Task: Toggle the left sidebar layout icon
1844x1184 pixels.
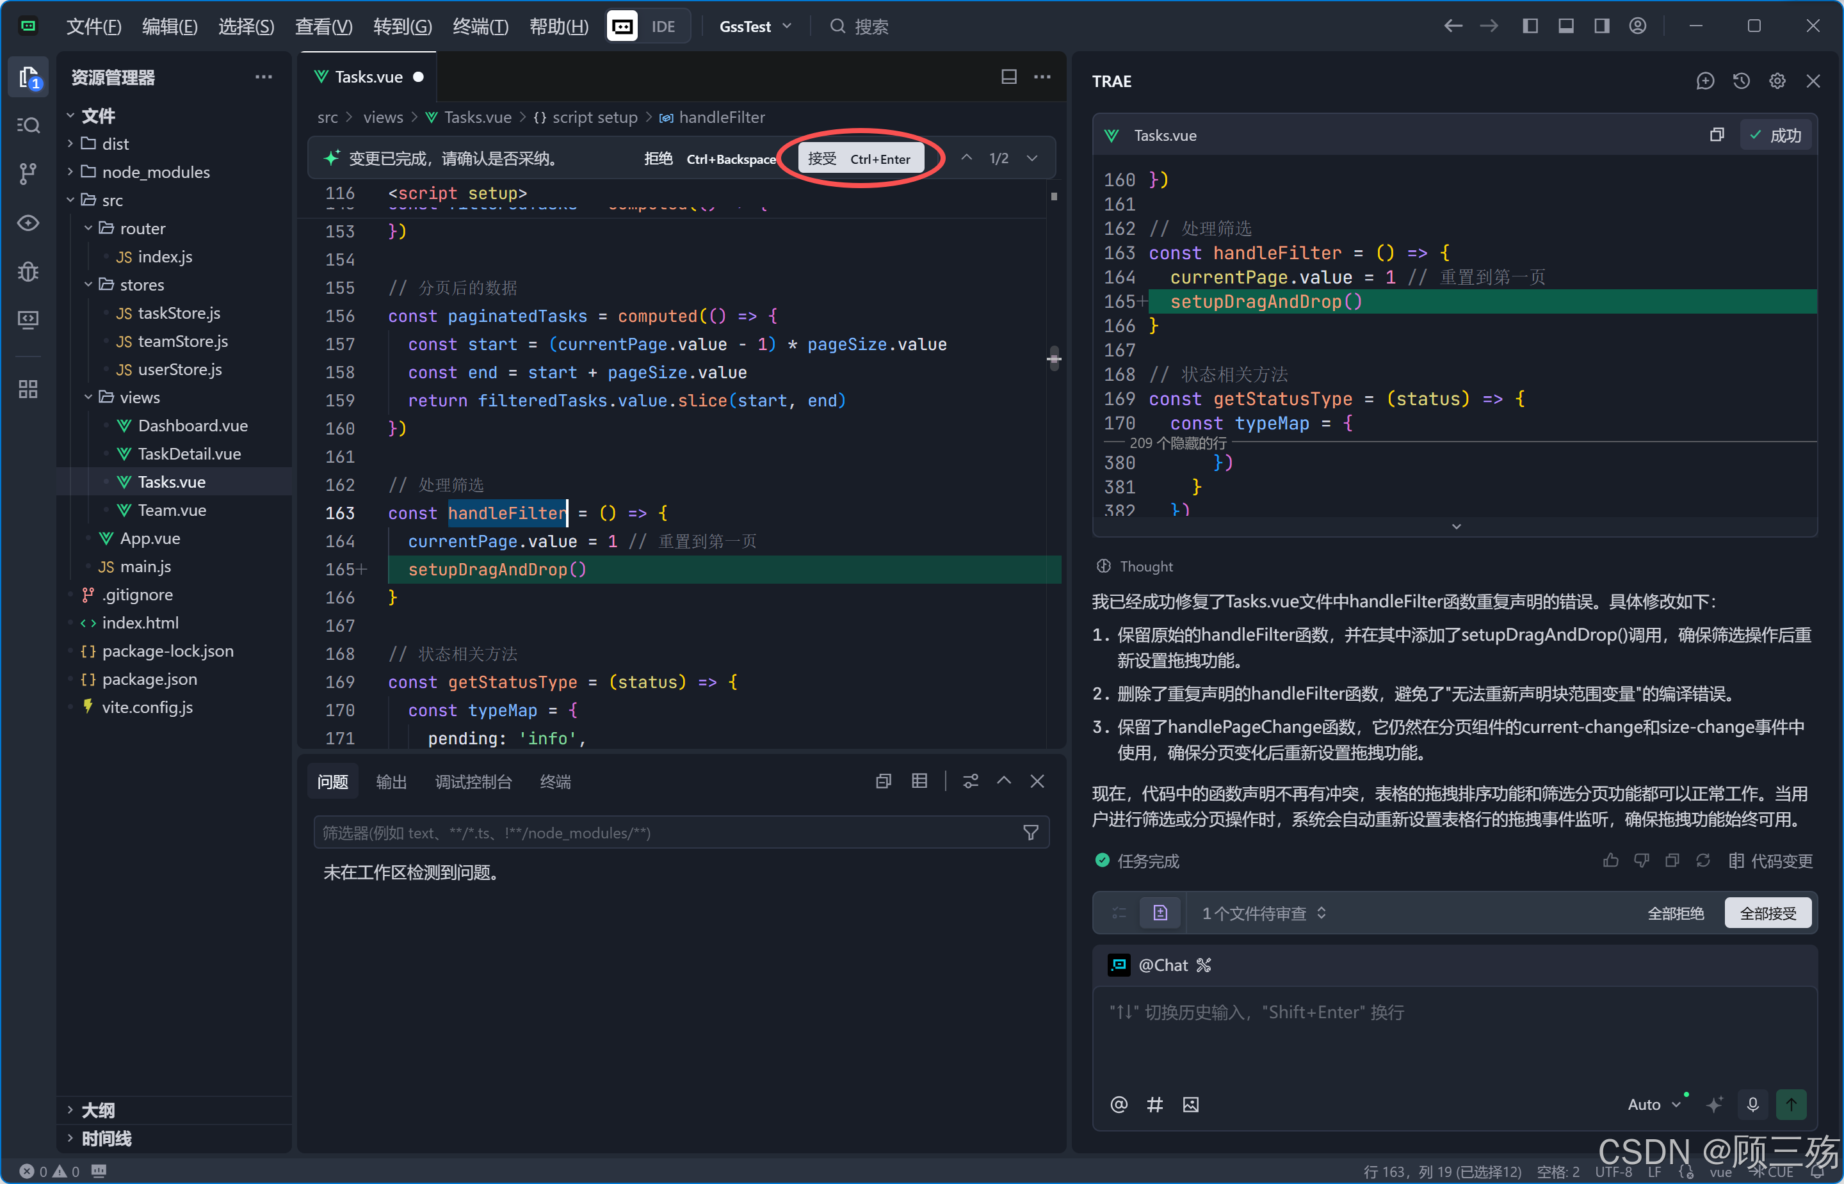Action: point(1530,26)
